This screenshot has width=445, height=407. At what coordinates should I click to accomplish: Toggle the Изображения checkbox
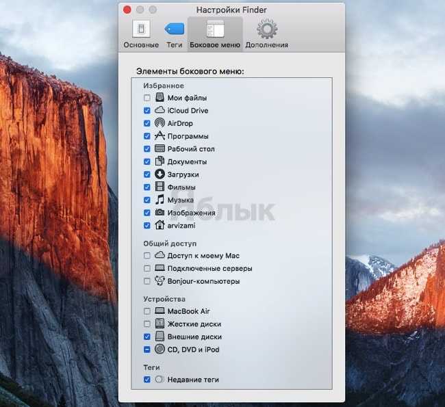[x=147, y=213]
